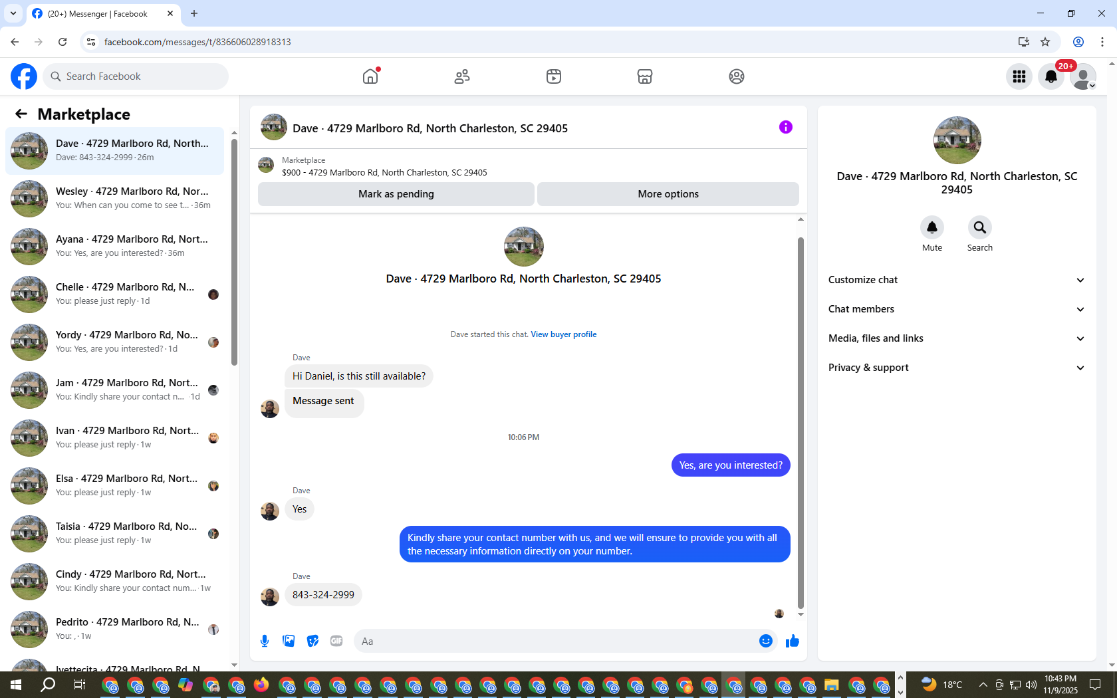Open the Ayana conversation in chat list

[115, 247]
